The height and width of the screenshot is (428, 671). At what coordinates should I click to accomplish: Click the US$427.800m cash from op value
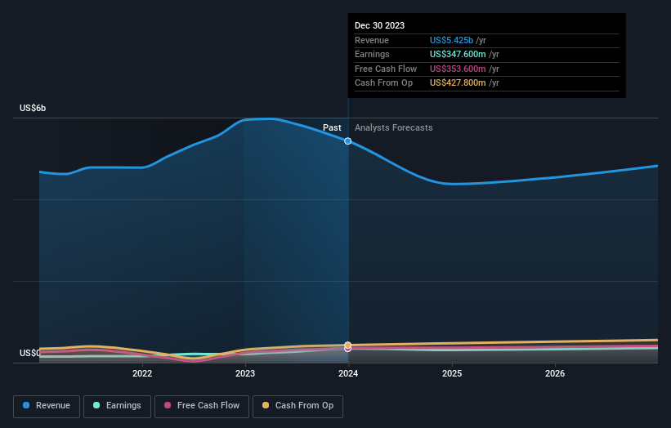458,83
